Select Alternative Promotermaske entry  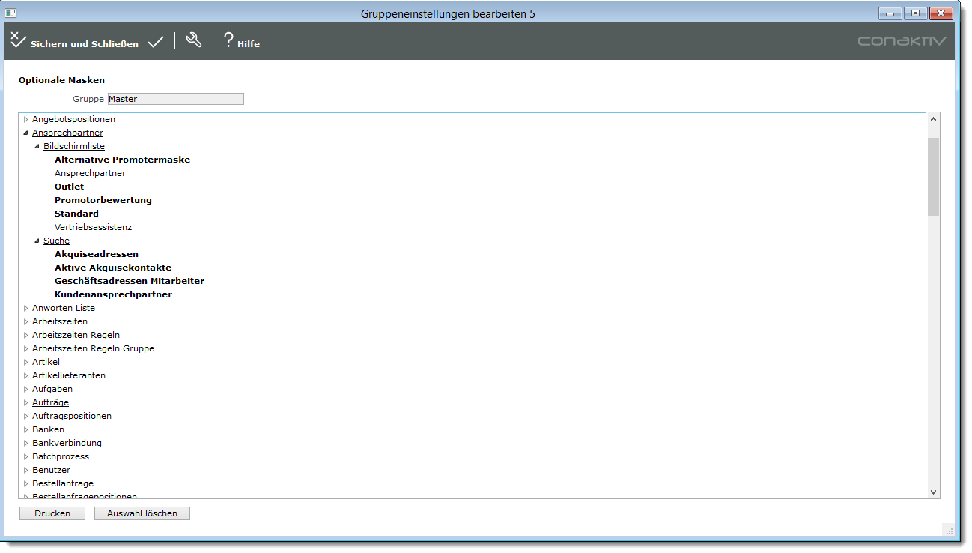pyautogui.click(x=122, y=160)
